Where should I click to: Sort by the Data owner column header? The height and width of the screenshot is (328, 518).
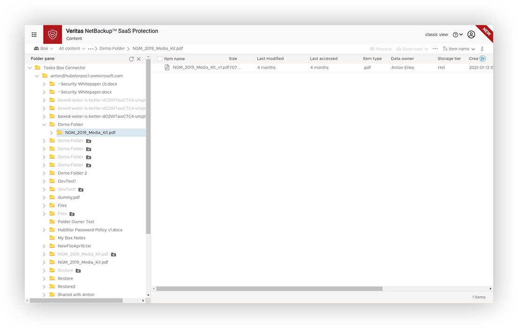[x=402, y=59]
